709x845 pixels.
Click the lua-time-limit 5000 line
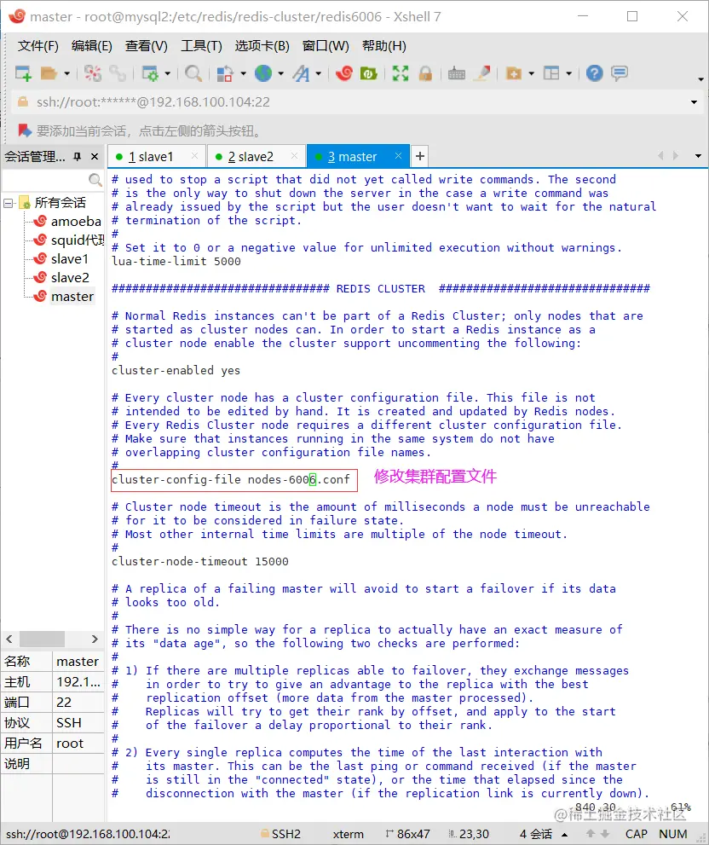[x=176, y=262]
